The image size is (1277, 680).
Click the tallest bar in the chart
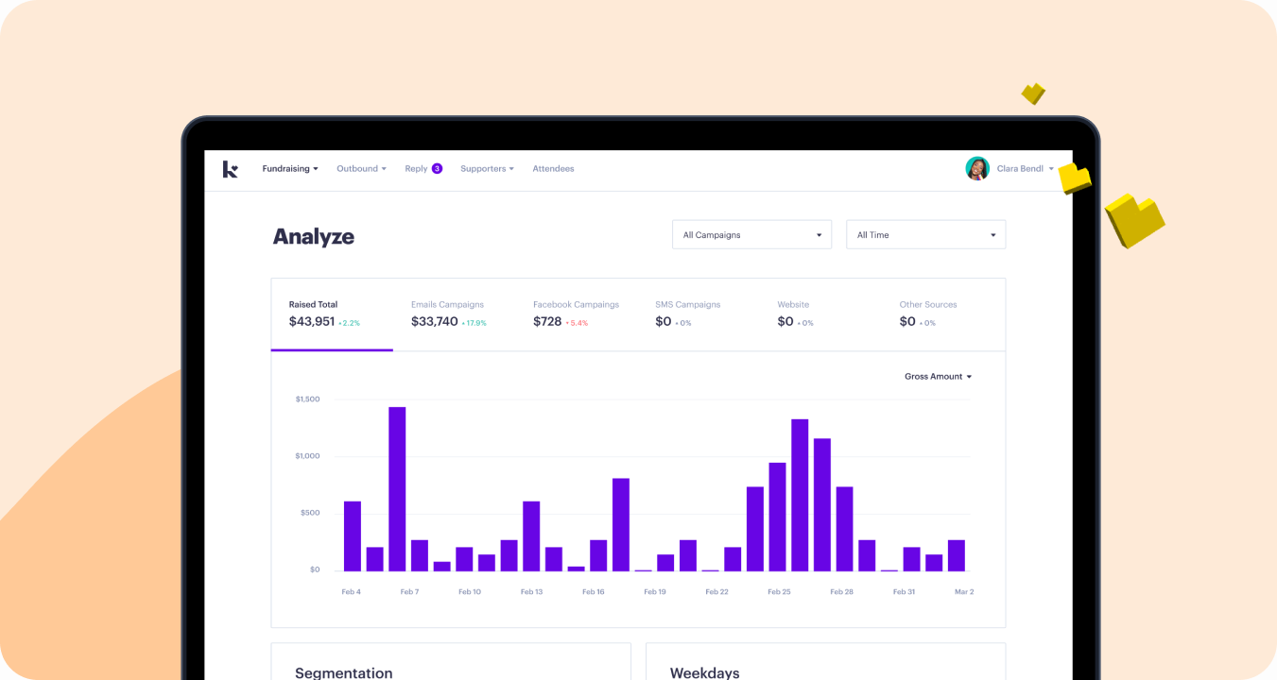[397, 489]
